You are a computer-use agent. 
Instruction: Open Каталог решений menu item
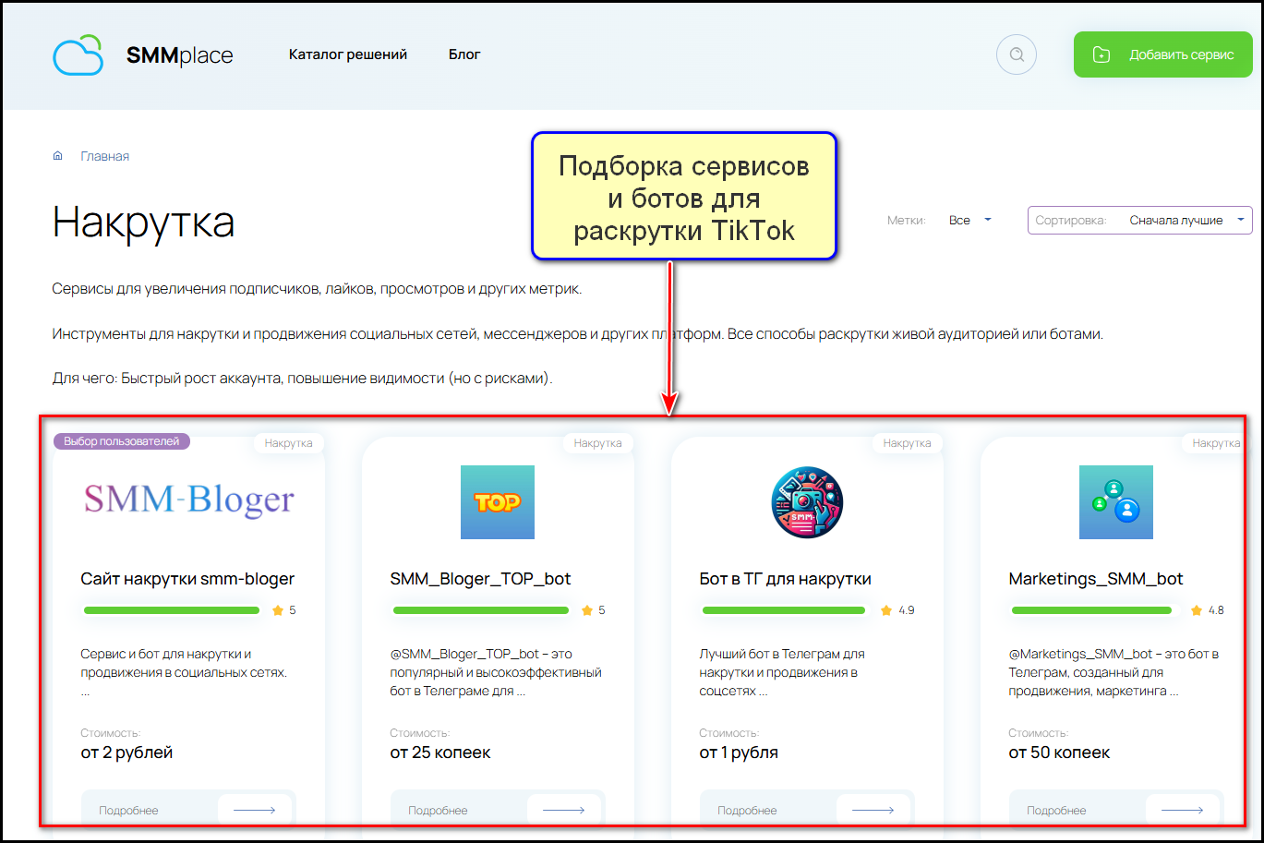coord(348,54)
